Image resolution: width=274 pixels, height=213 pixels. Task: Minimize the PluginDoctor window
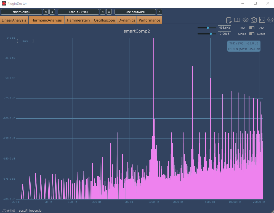243,3
